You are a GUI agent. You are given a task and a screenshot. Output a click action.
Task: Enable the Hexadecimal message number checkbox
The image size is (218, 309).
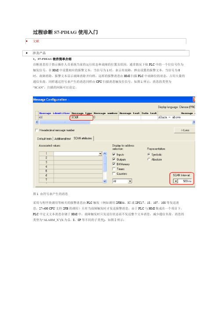(x=36, y=130)
